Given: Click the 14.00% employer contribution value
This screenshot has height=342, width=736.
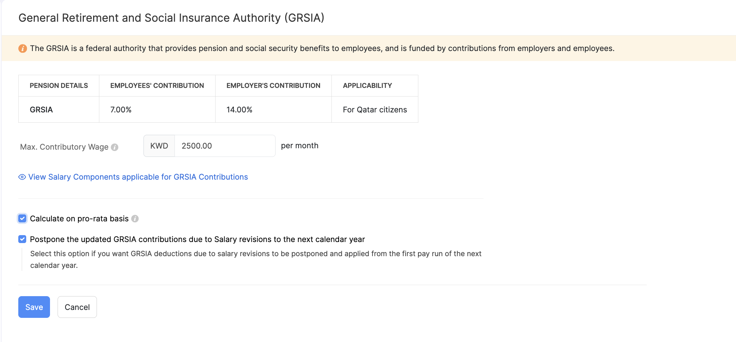Looking at the screenshot, I should [239, 110].
